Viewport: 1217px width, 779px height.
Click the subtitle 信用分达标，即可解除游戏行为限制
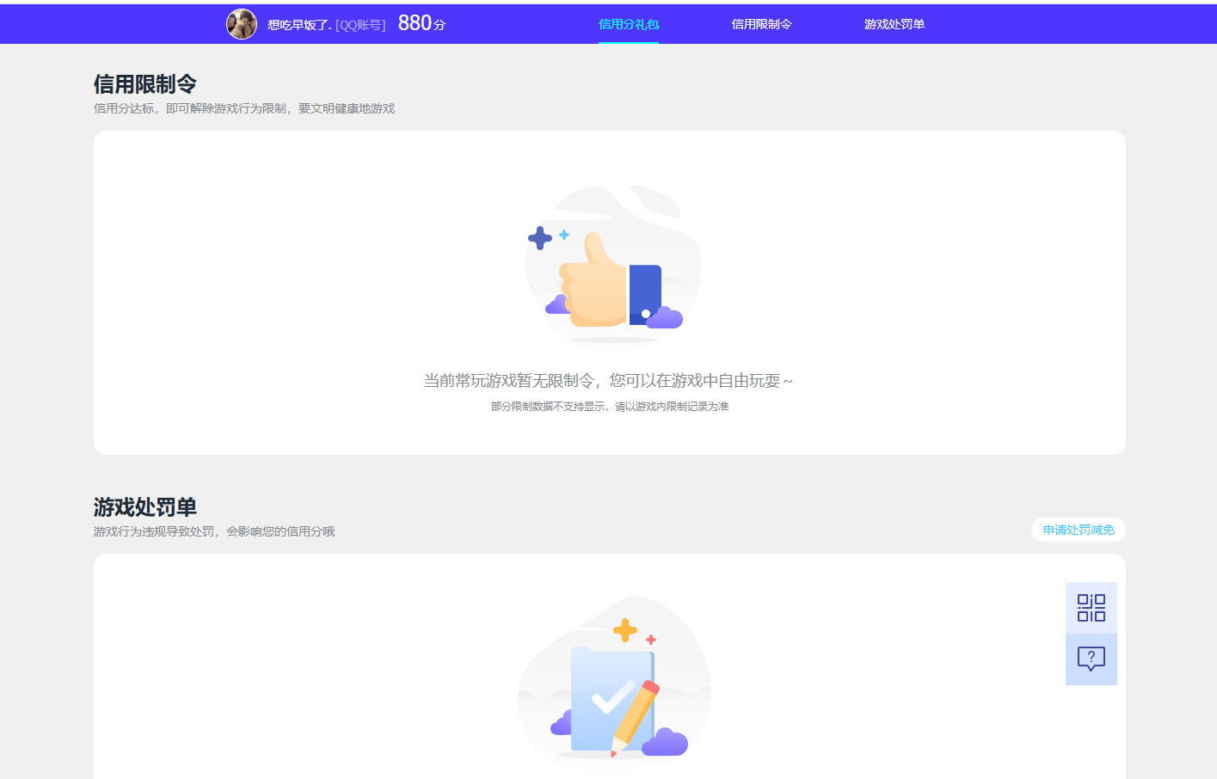(243, 108)
